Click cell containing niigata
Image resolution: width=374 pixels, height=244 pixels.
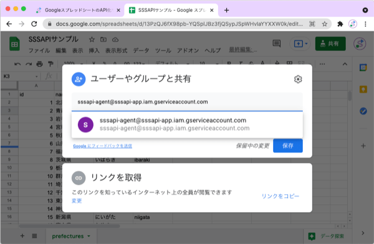152,217
